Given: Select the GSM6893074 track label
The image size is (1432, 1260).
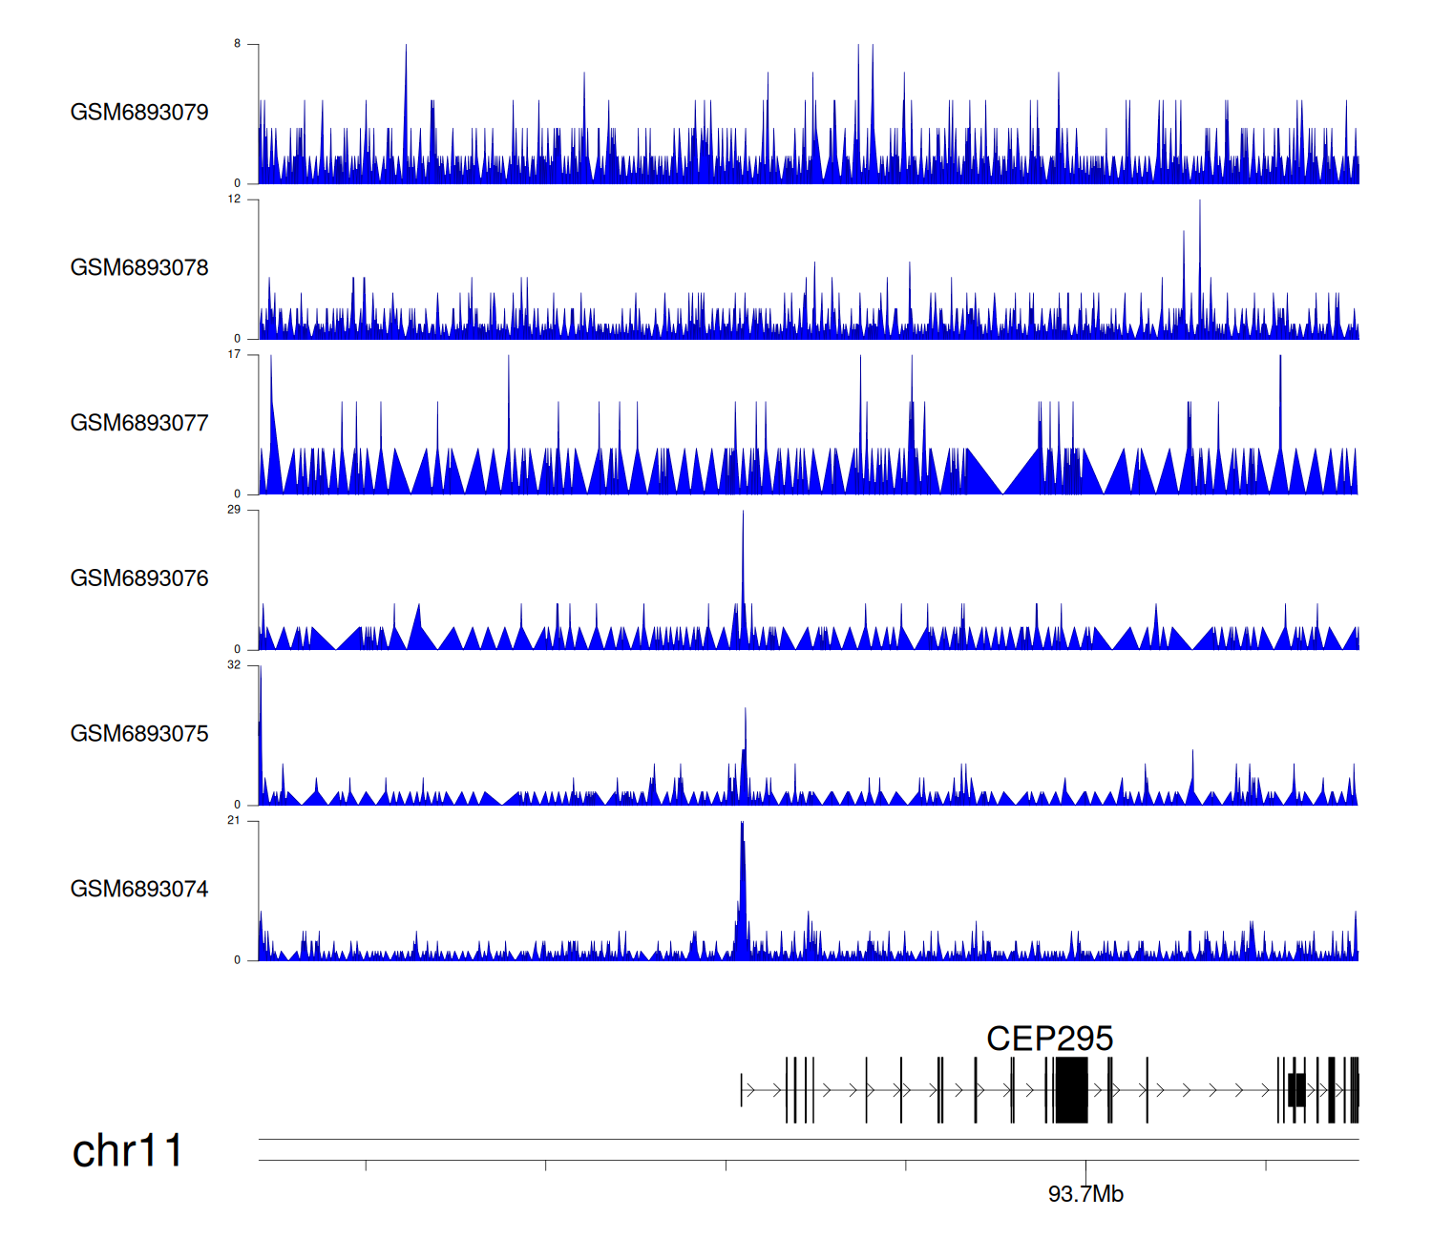Looking at the screenshot, I should pos(139,890).
